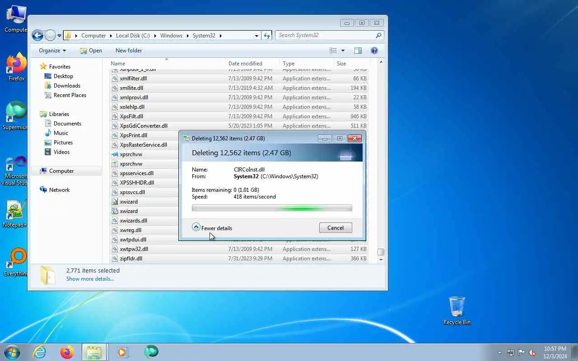Select the zipfldr.dll file
The width and height of the screenshot is (578, 361).
click(239, 259)
